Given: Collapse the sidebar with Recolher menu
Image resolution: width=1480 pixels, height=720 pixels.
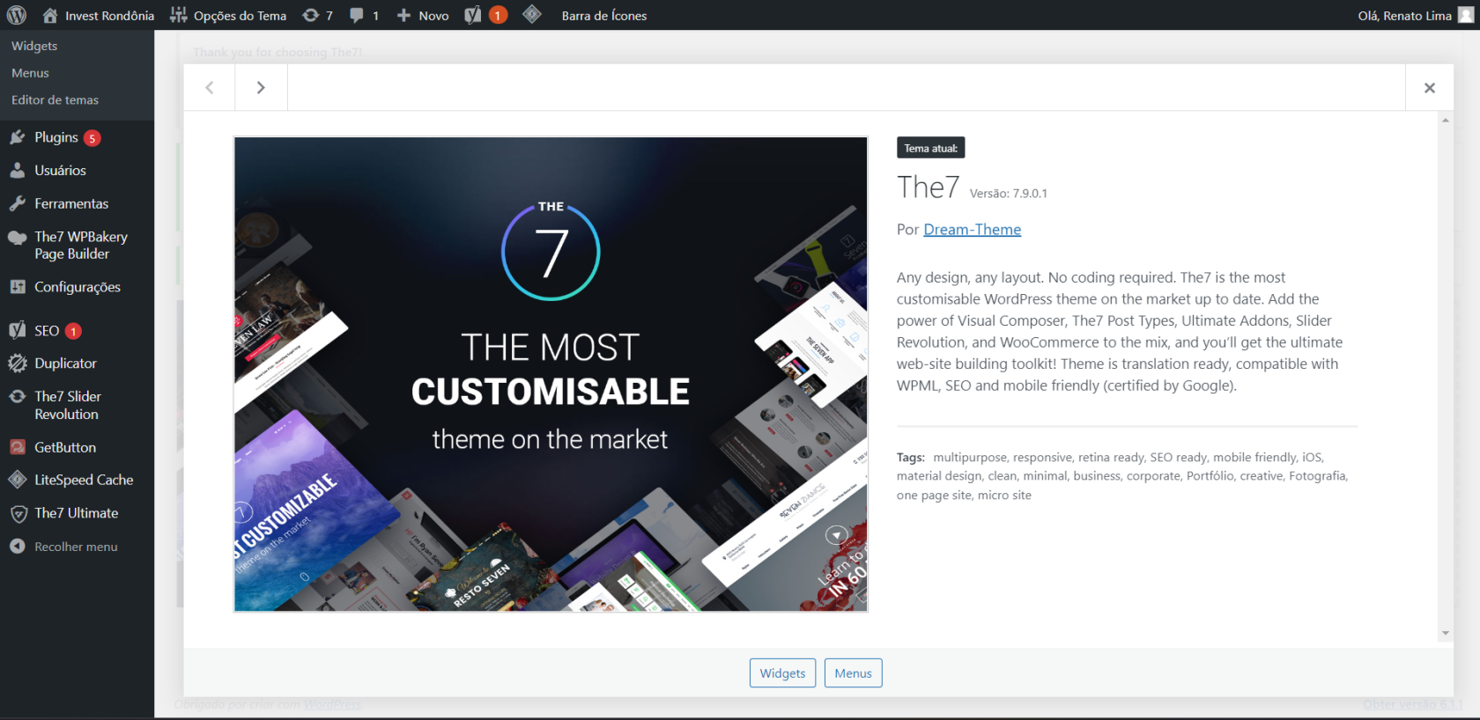Looking at the screenshot, I should click(77, 547).
